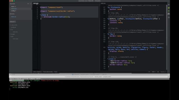Click 'write css/main.css' last terminal line
This screenshot has height=100, width=179.
click(x=20, y=87)
